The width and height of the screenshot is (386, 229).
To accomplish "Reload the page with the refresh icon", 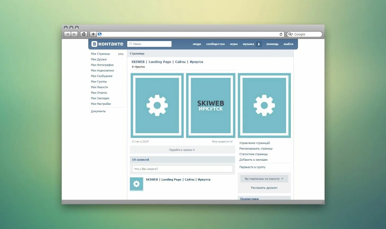I will 281,34.
